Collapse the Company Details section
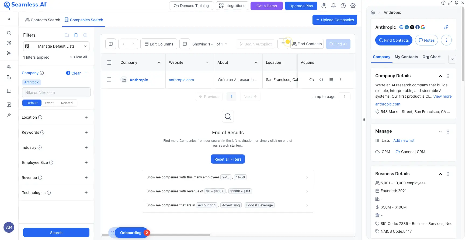469x240 pixels. click(x=440, y=76)
